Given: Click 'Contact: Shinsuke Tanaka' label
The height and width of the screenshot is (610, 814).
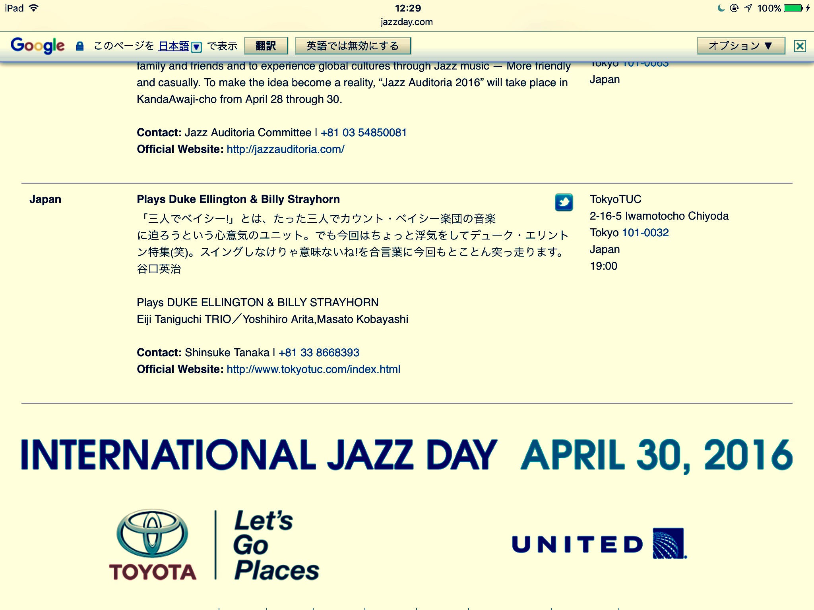Looking at the screenshot, I should (x=203, y=353).
